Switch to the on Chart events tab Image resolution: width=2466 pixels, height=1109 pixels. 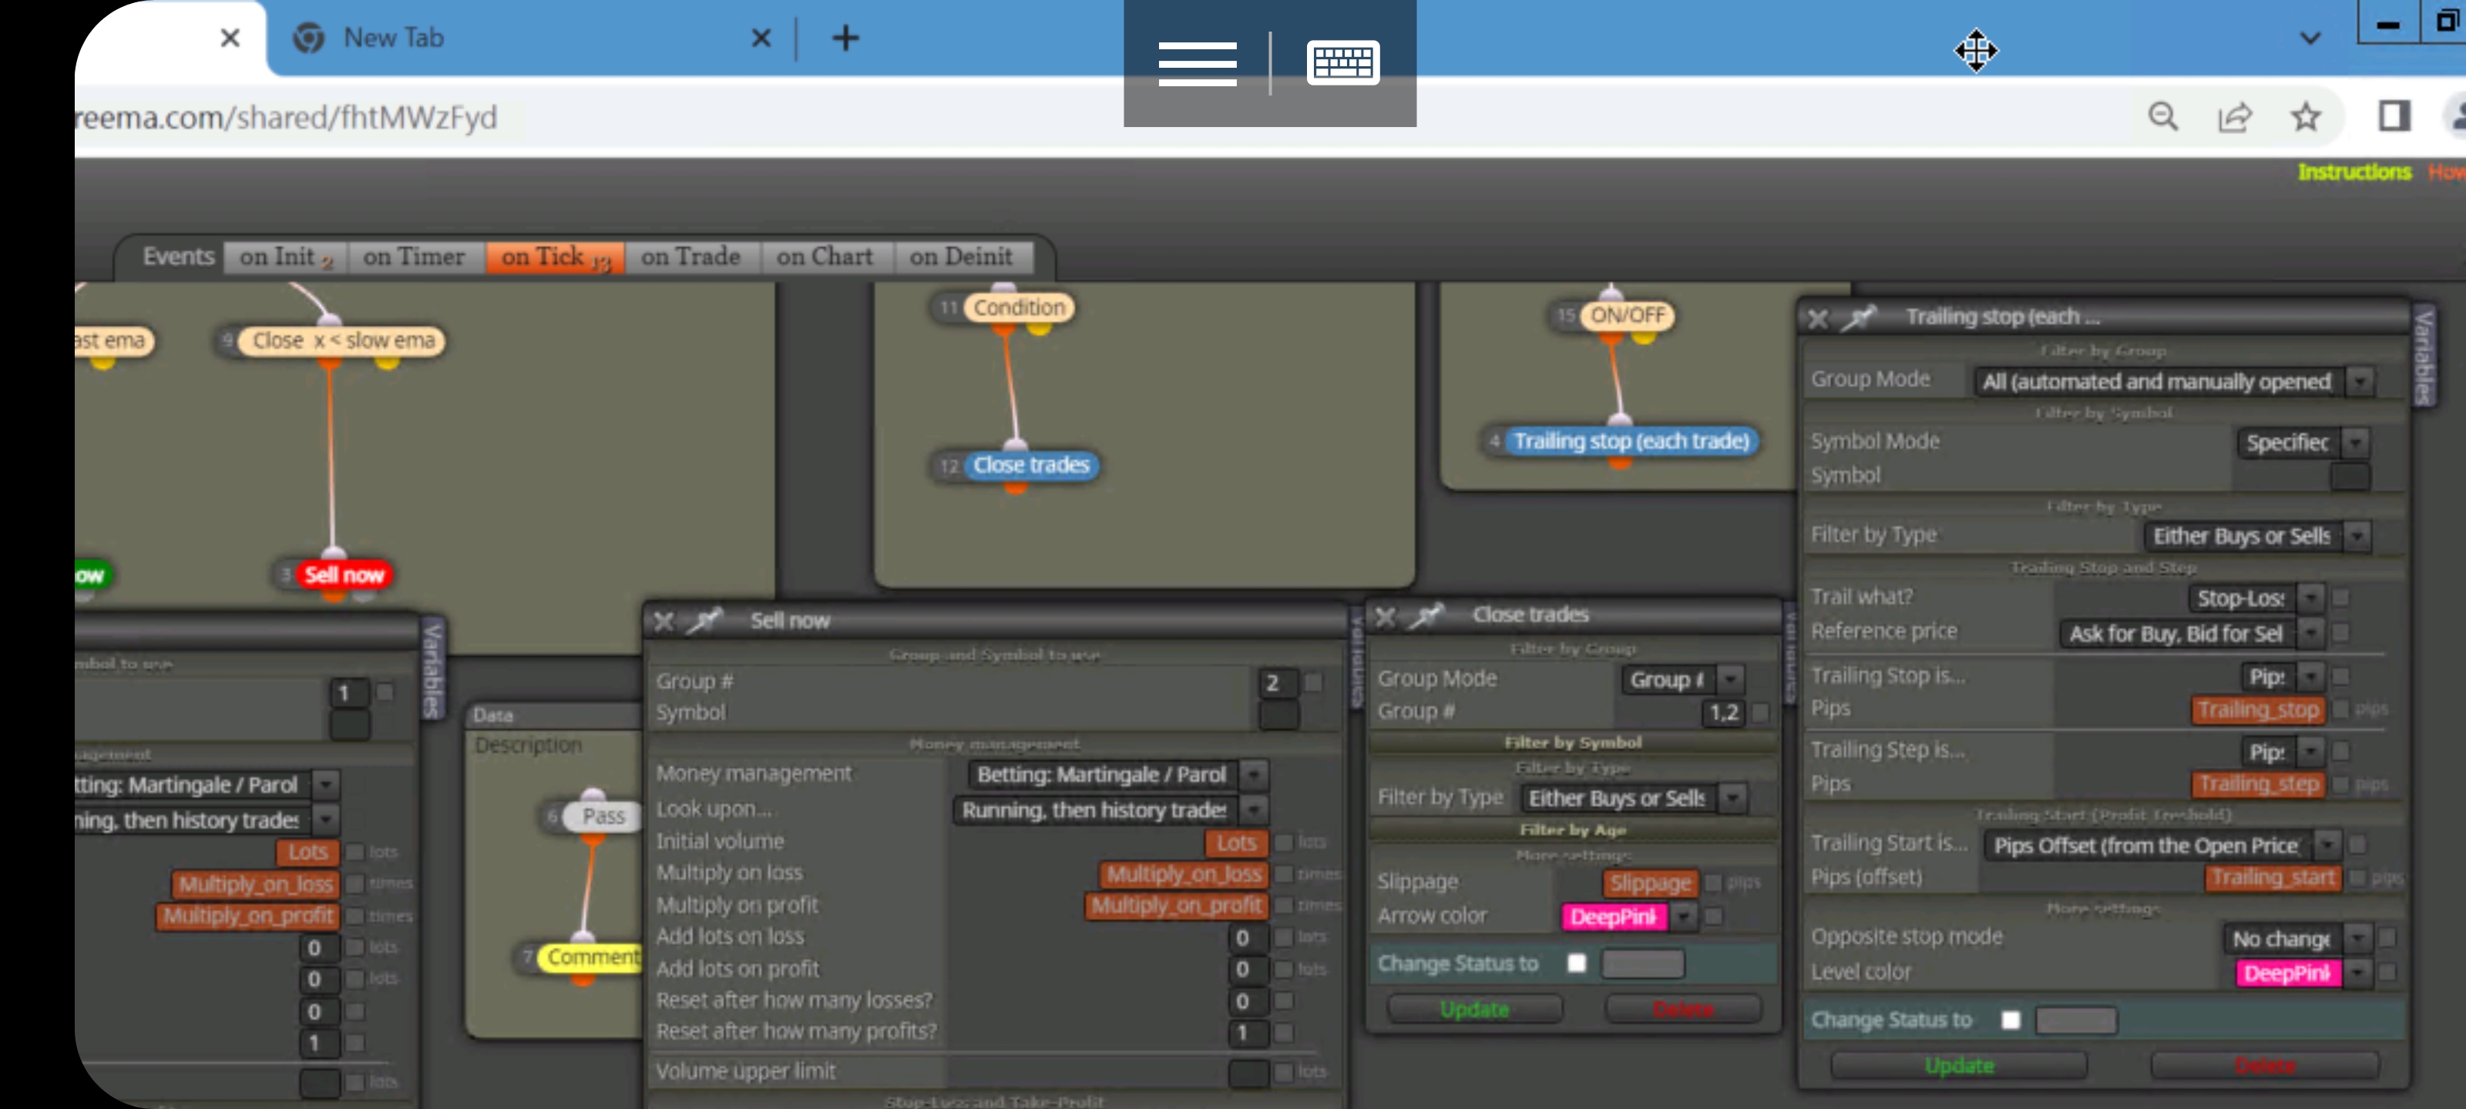click(825, 256)
